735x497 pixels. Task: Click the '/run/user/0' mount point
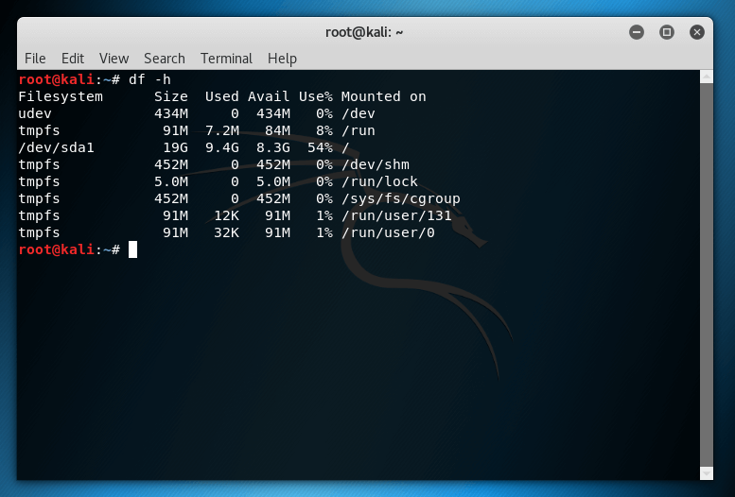[x=388, y=232]
